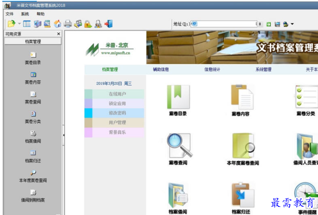Open the dropdown arrow beside the folder icon
The height and width of the screenshot is (215, 318).
tap(19, 24)
